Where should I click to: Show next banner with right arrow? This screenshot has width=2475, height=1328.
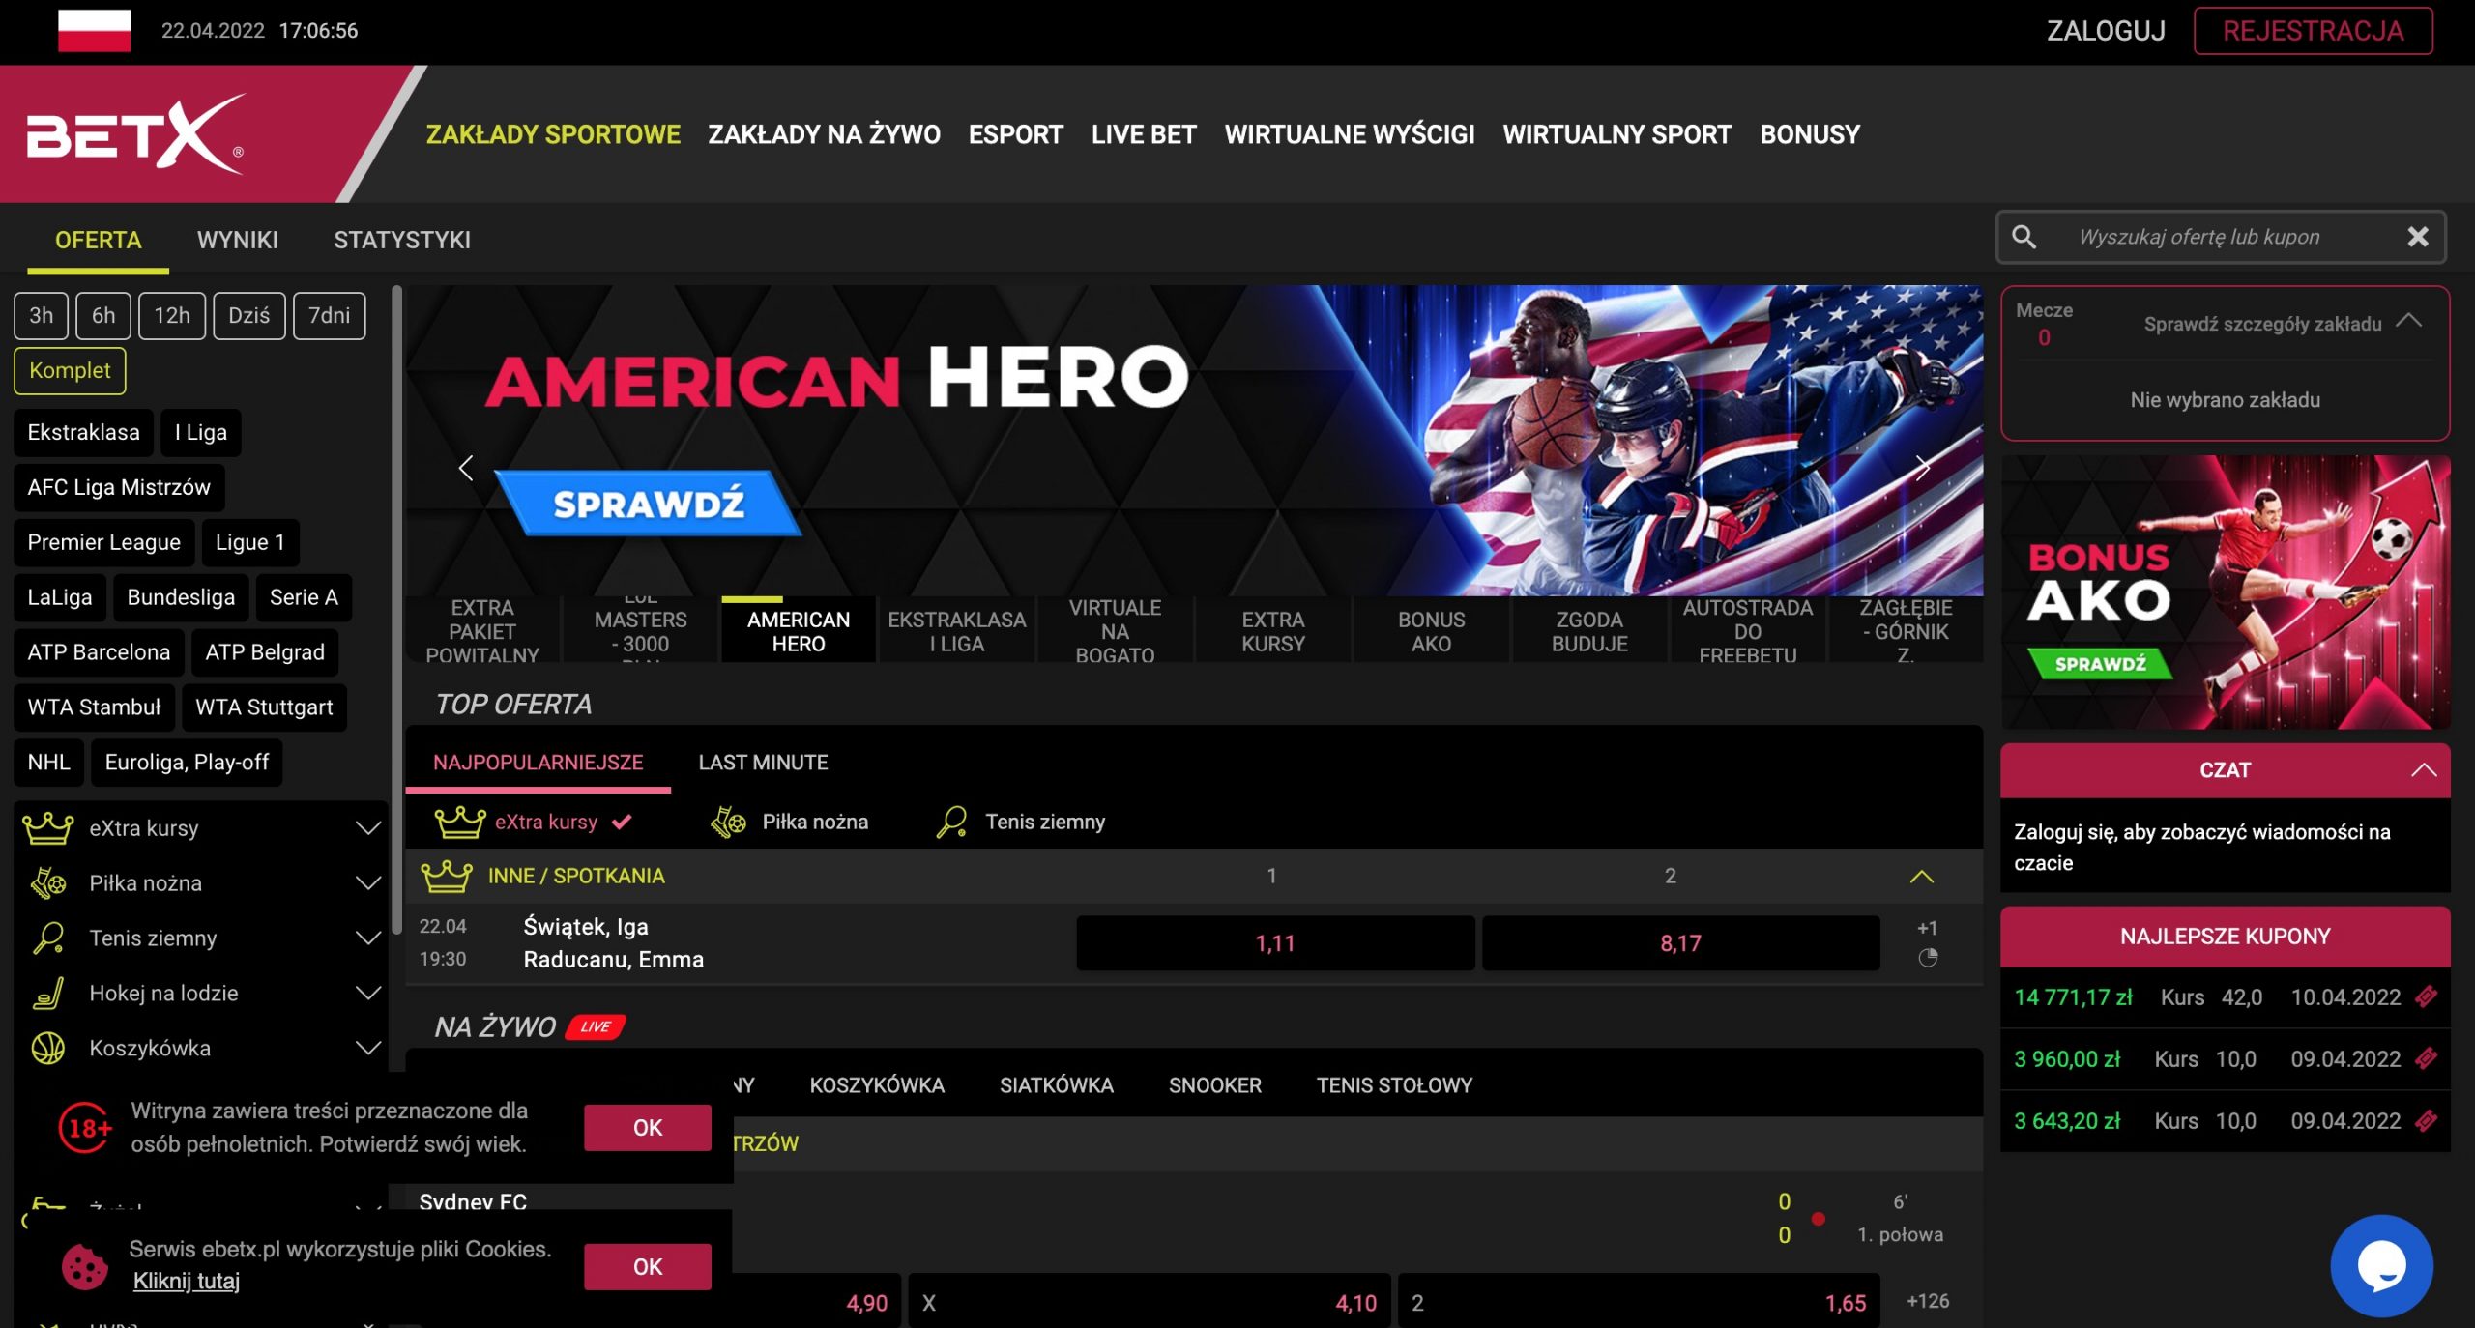pos(1922,468)
